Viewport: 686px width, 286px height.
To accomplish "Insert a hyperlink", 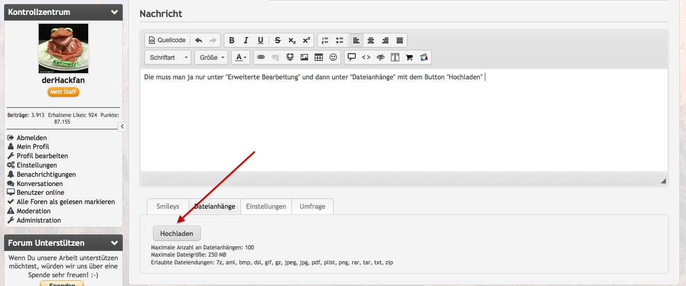I will click(261, 57).
